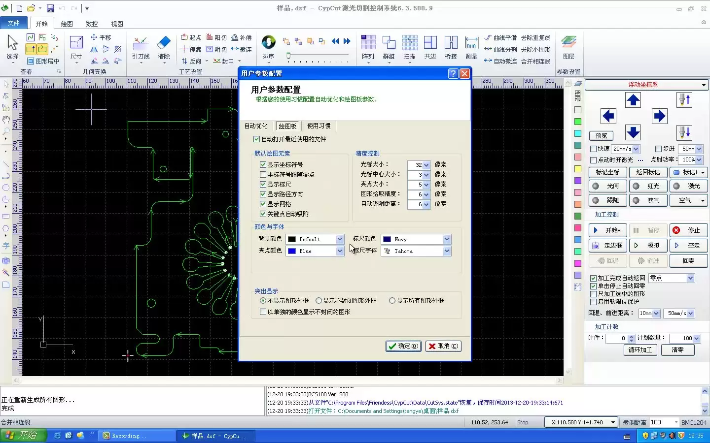
Task: Click the 共边 (Common edge) icon
Action: point(430,47)
